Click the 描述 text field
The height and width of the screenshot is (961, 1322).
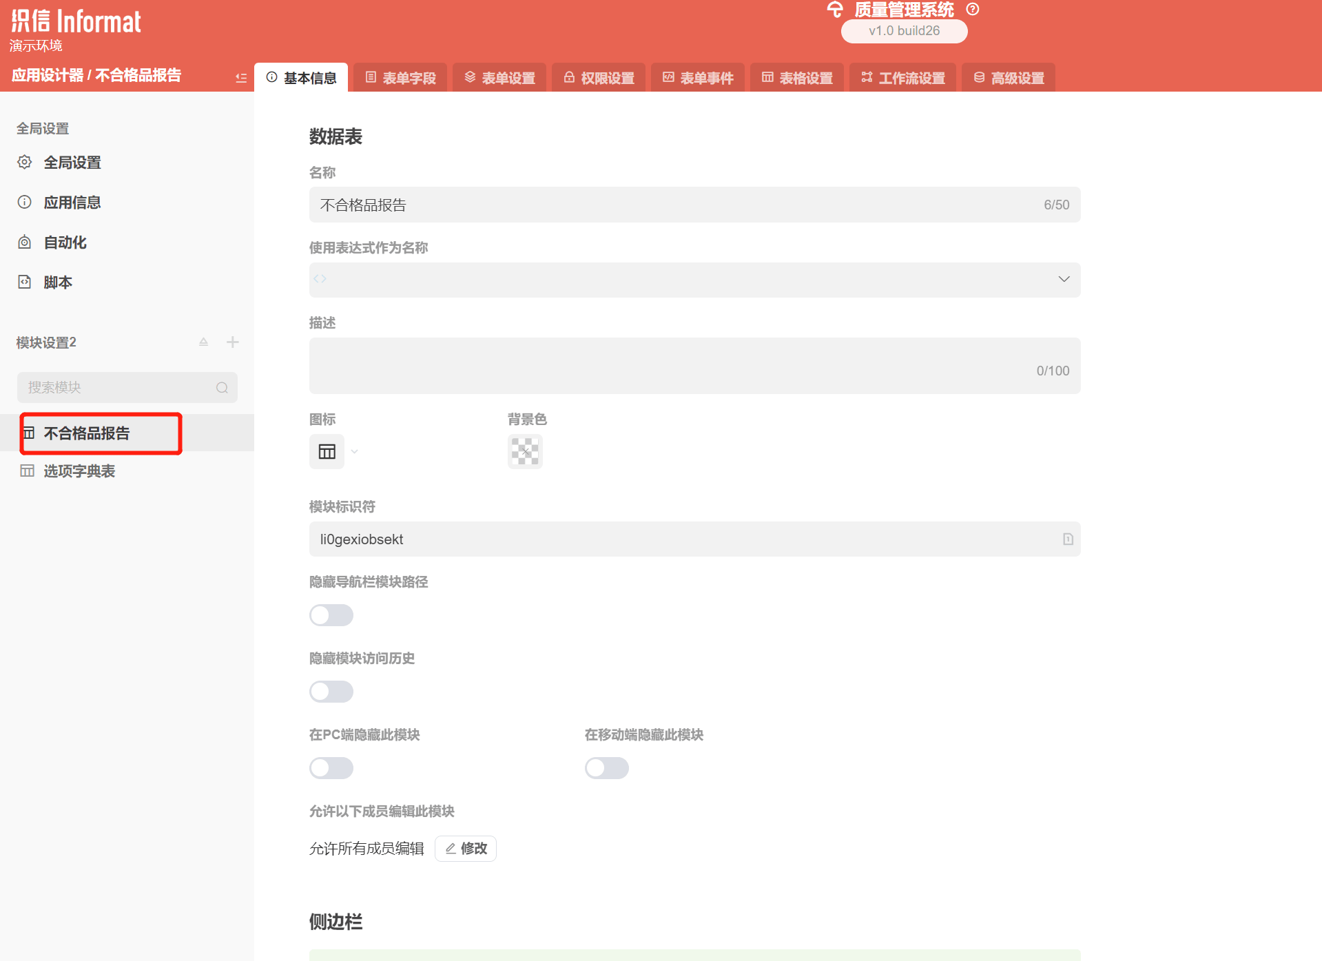click(694, 366)
